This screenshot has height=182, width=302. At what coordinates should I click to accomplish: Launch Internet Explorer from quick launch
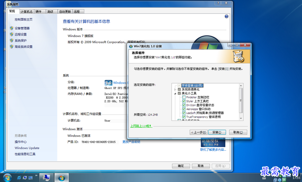(x=19, y=178)
